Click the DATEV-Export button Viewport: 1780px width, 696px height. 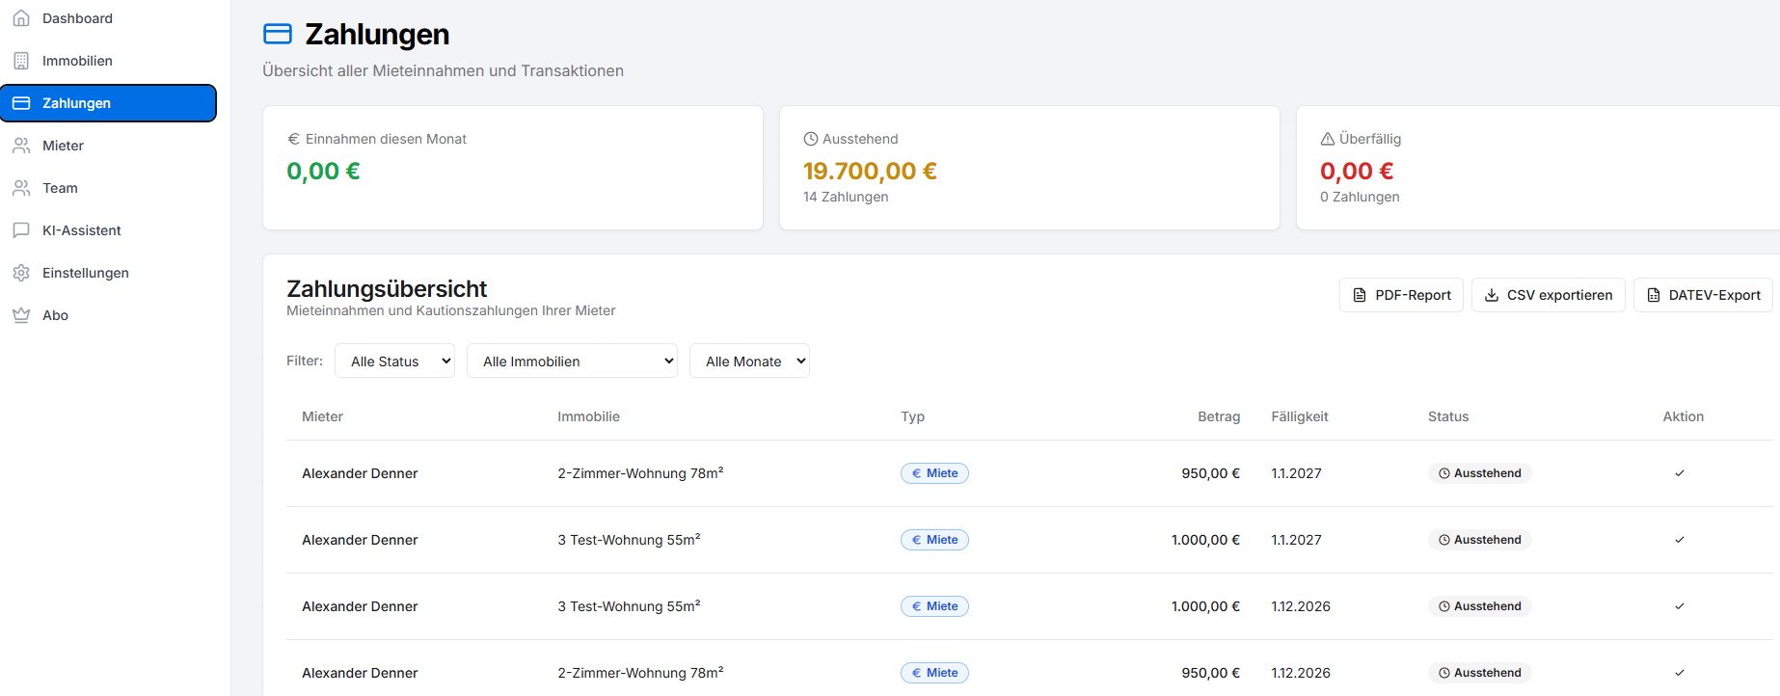[1703, 295]
